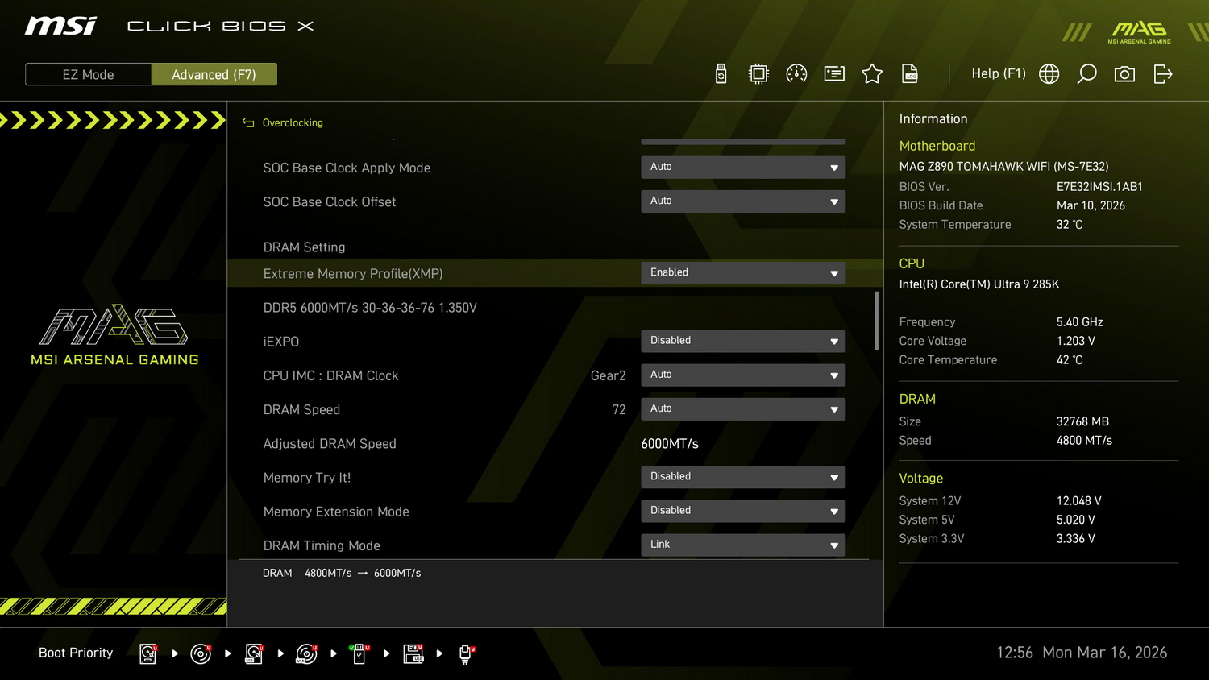The image size is (1209, 680).
Task: Click the DRAM size value 32768 MB
Action: [x=1082, y=421]
